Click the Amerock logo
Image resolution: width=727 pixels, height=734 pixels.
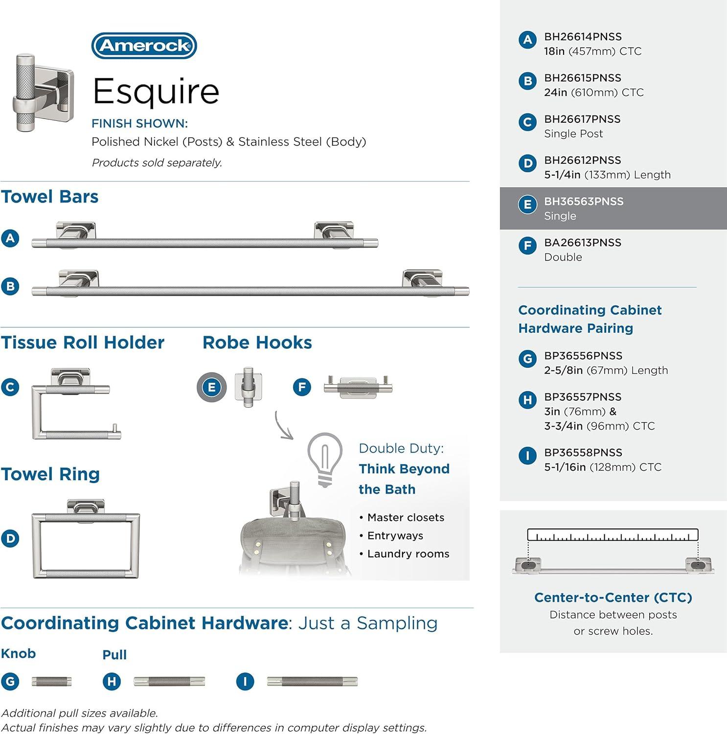point(144,46)
